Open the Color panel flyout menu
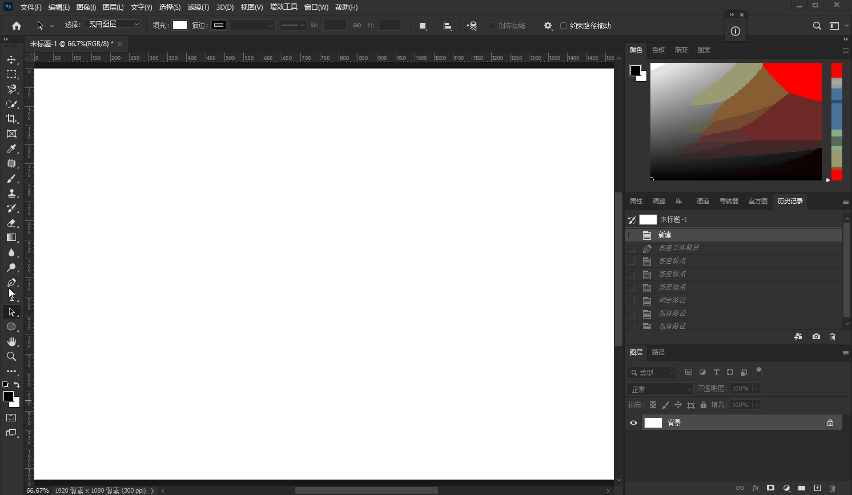This screenshot has width=852, height=495. click(846, 50)
